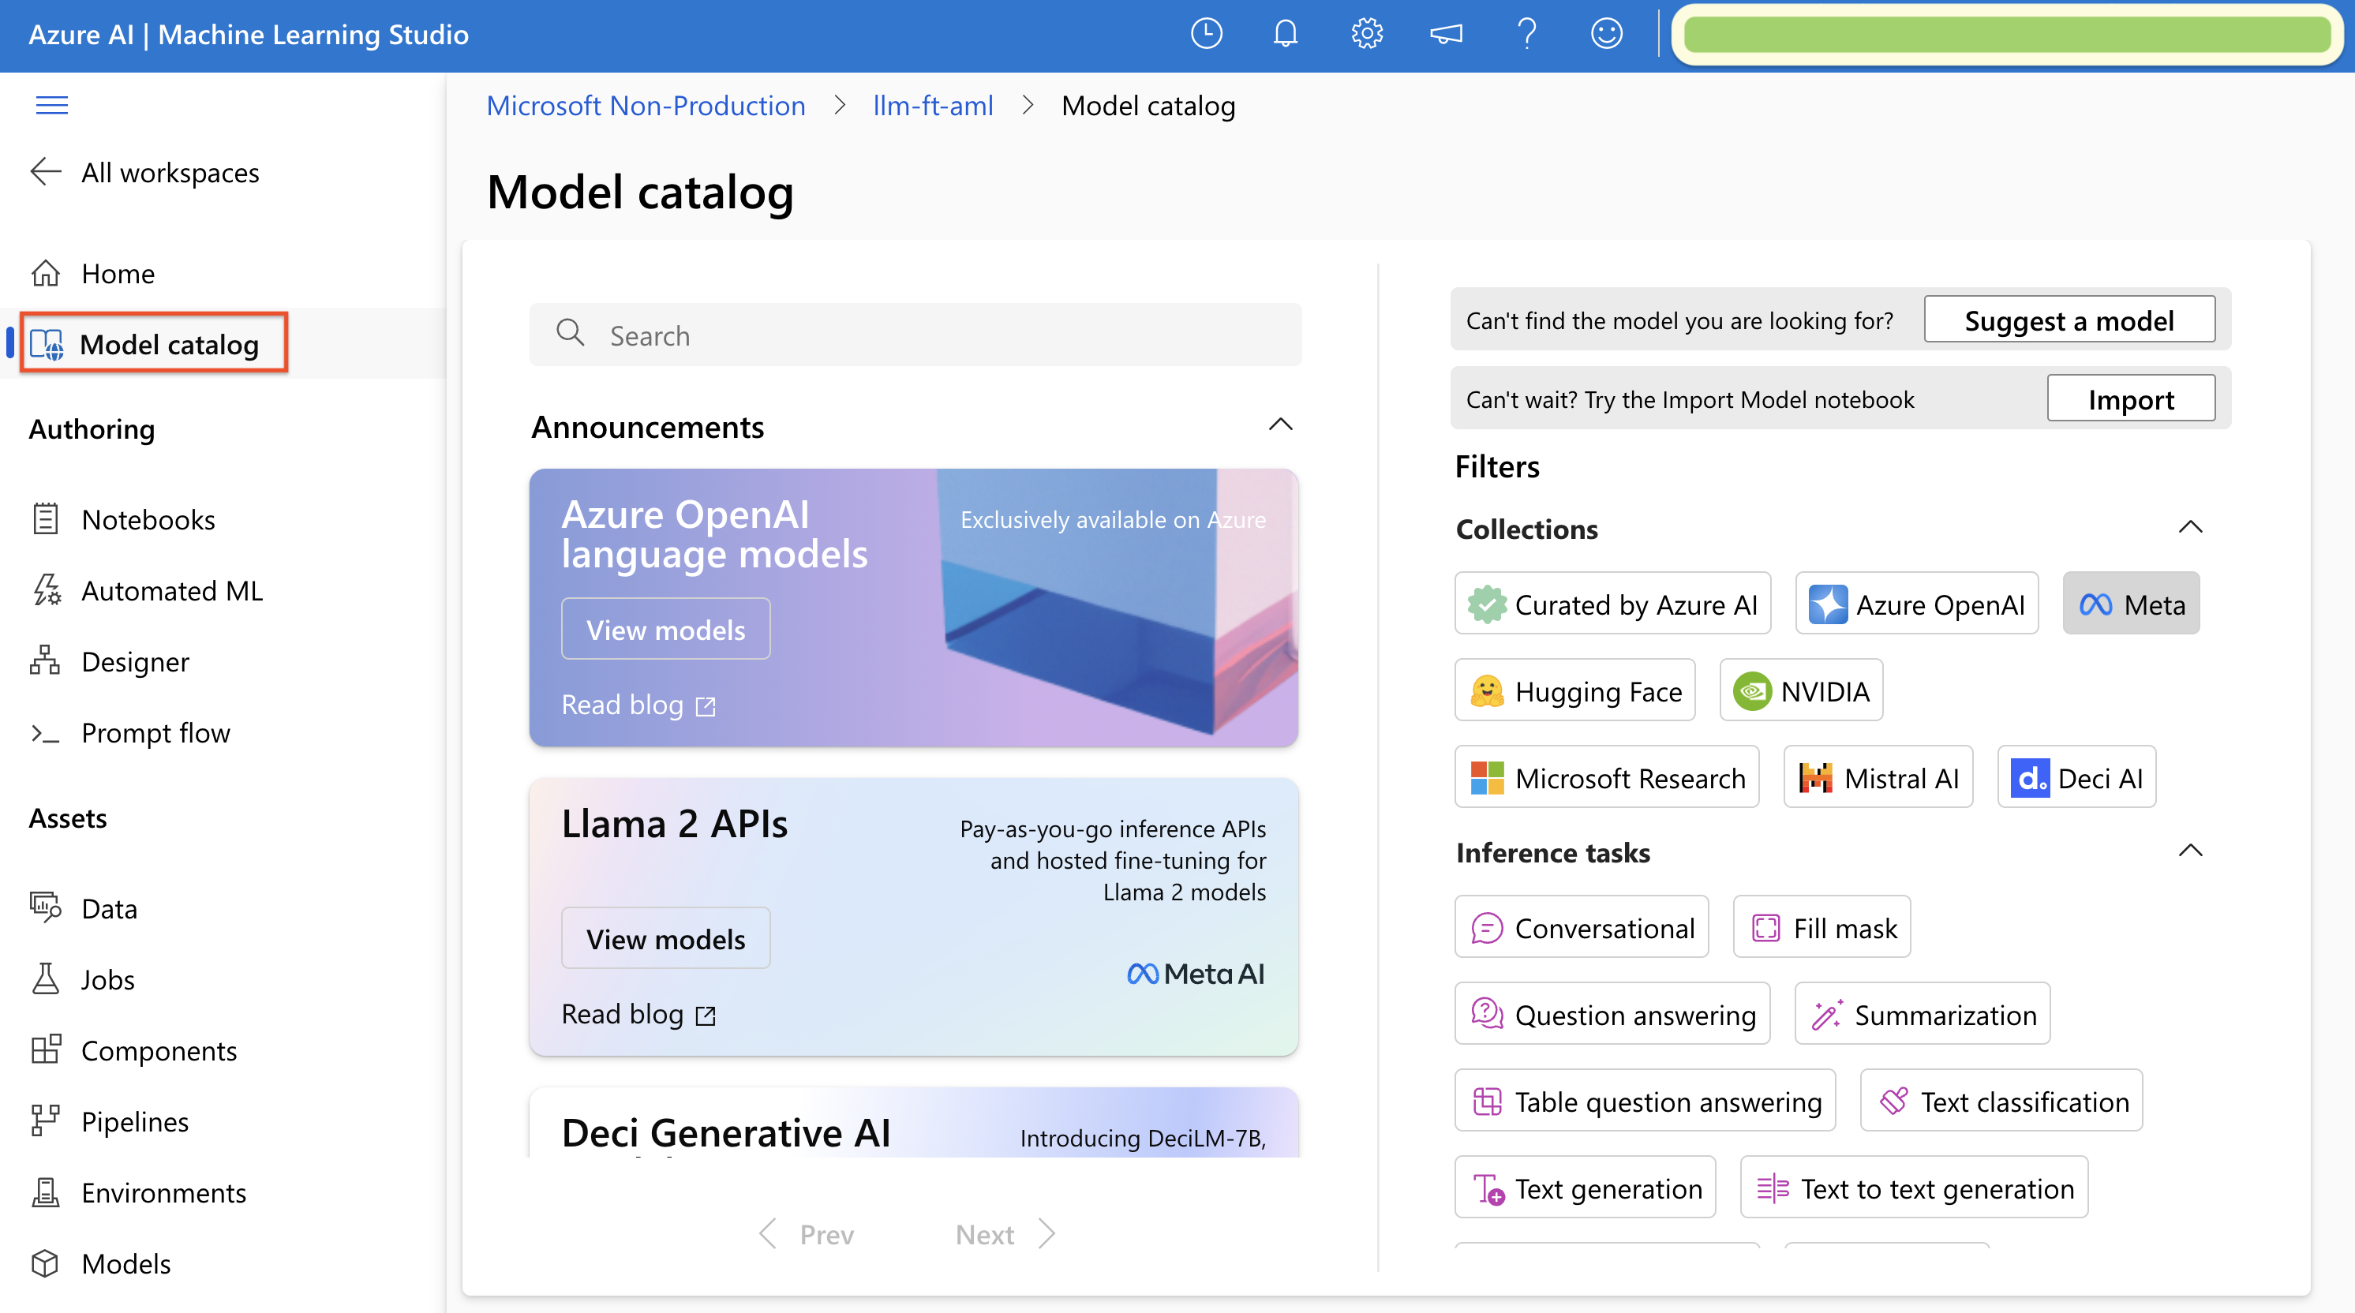
Task: Open Read blog link in Azure OpenAI card
Action: (x=638, y=705)
